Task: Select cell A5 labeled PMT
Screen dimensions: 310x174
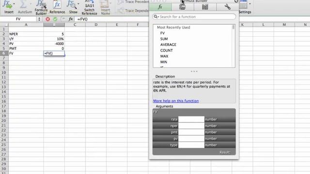Action: (26, 48)
